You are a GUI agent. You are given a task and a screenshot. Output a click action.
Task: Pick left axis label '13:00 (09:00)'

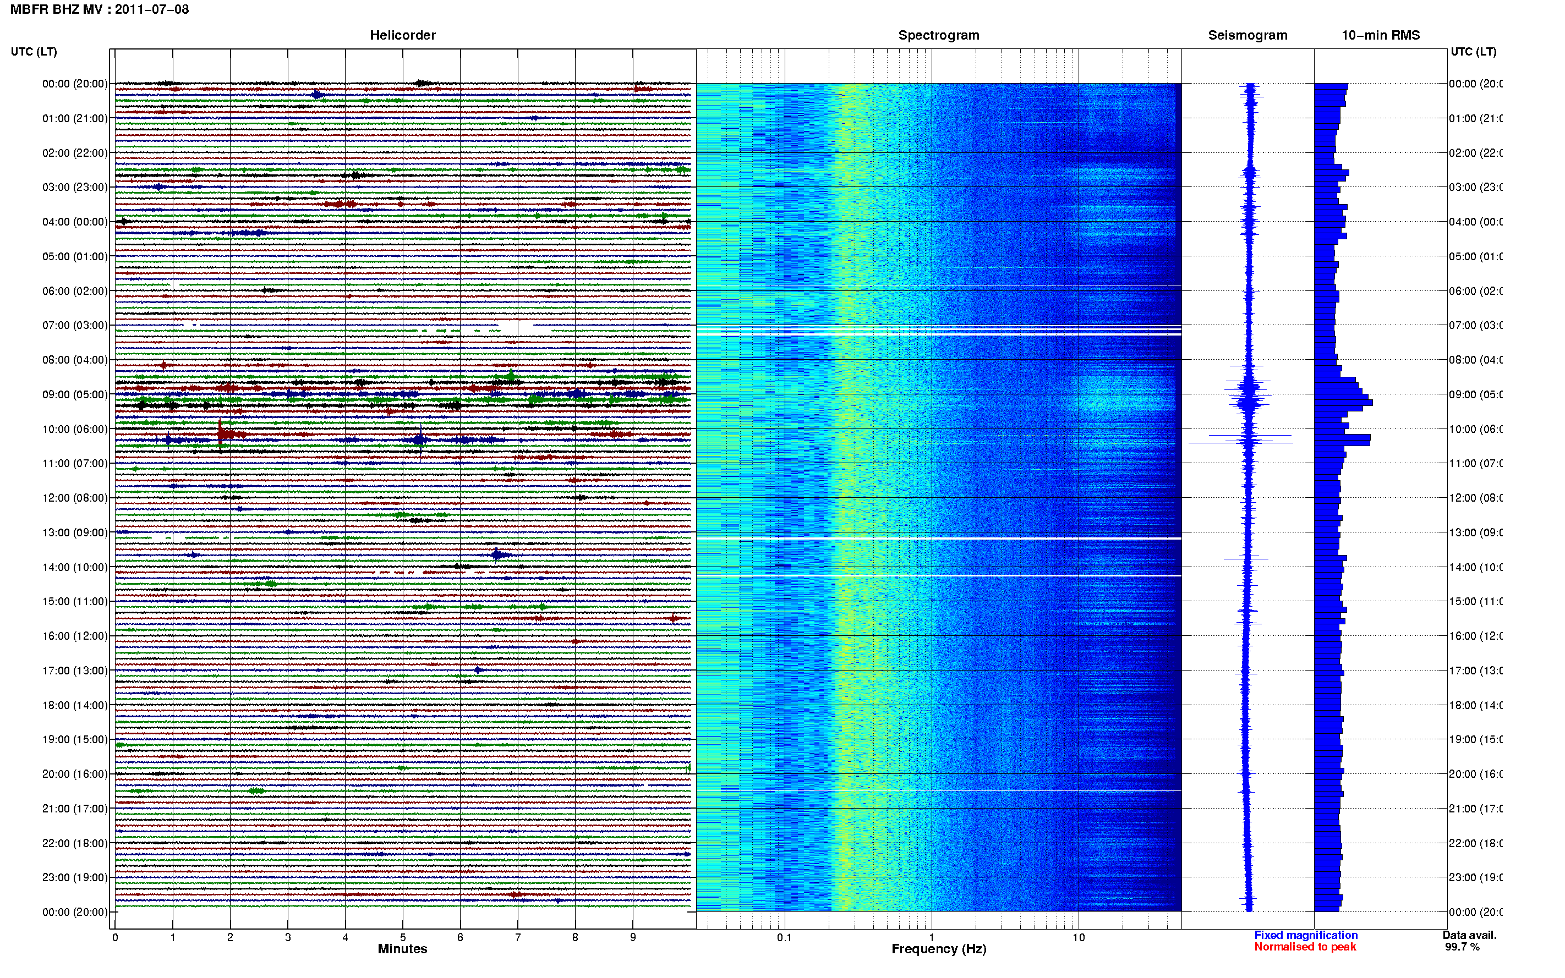tap(75, 532)
